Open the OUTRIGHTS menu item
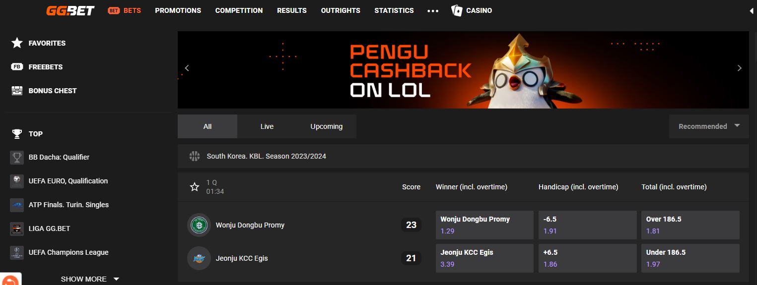The image size is (757, 285). tap(341, 10)
